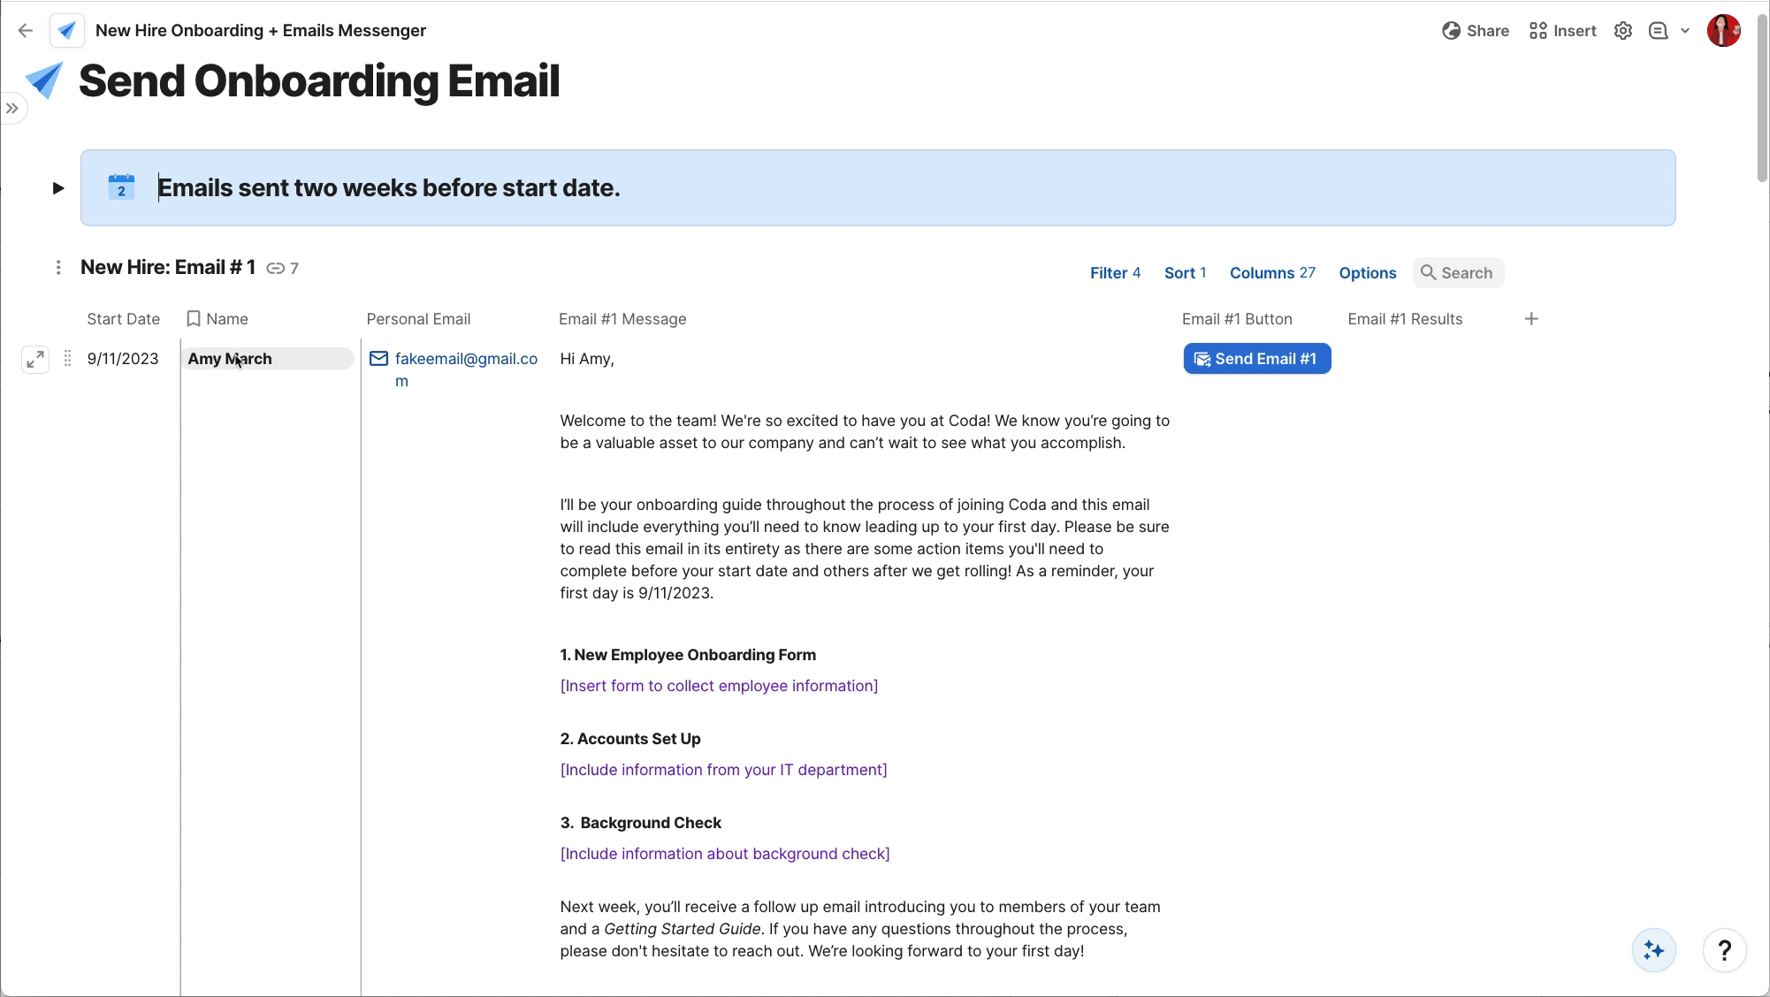Image resolution: width=1770 pixels, height=997 pixels.
Task: Open the help question mark
Action: coord(1724,950)
